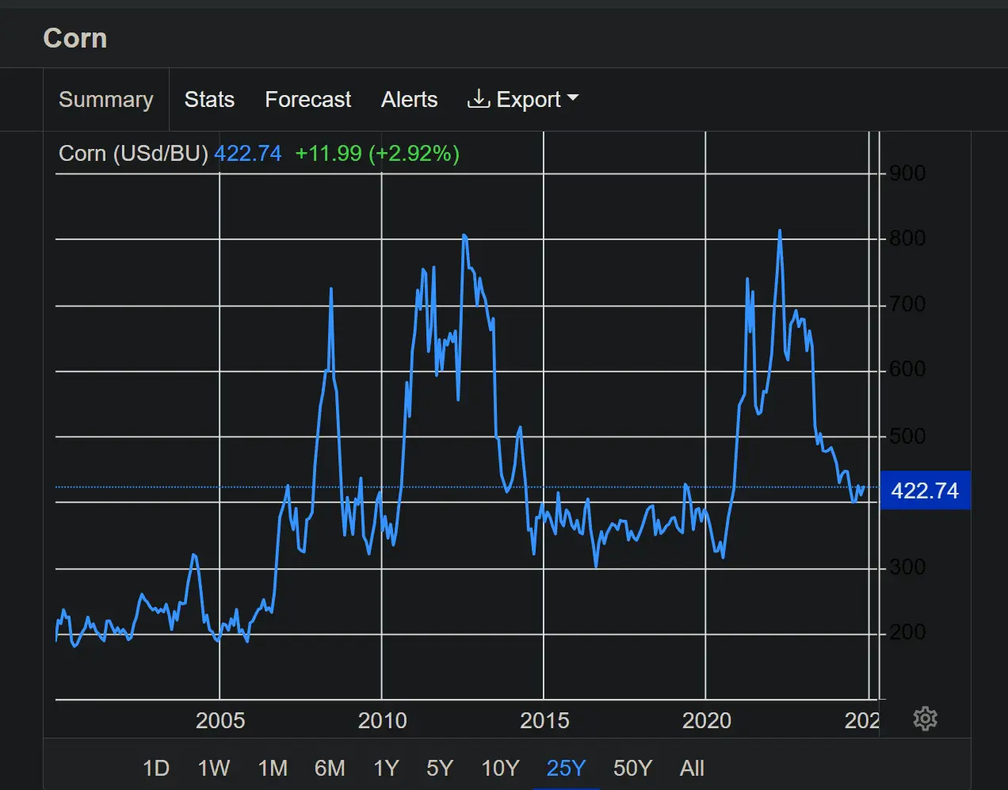Go to the Forecast tab
This screenshot has height=790, width=1008.
307,99
